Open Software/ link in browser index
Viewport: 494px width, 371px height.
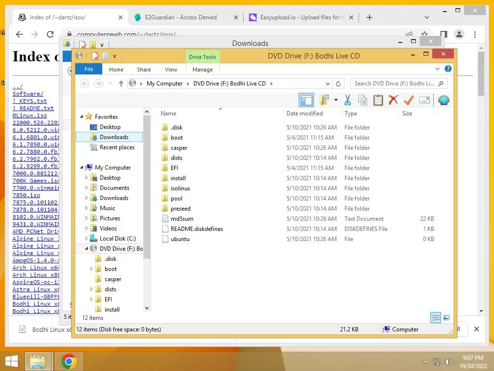point(28,94)
